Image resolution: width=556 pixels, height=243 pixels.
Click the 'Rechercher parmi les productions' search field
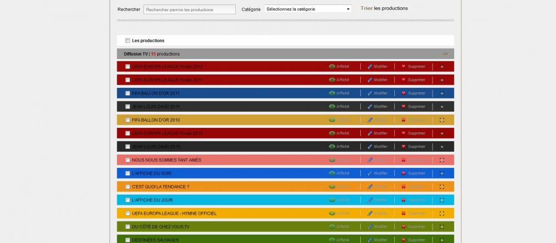(x=189, y=9)
